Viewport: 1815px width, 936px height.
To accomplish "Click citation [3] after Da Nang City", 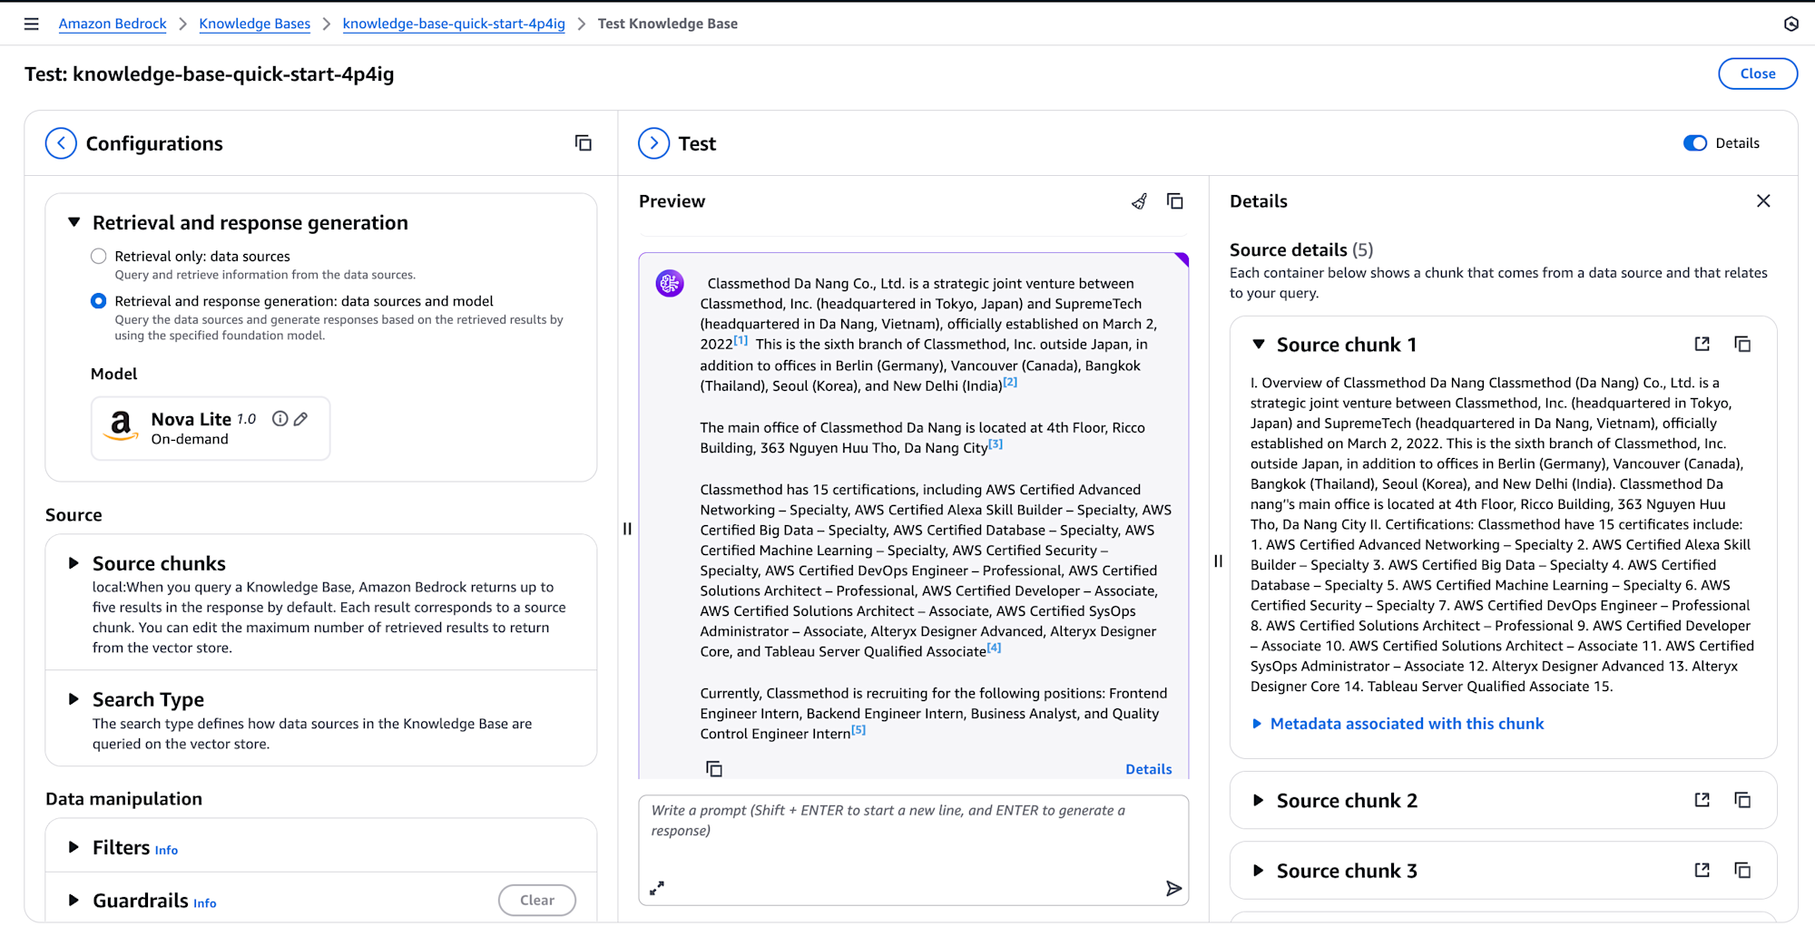I will coord(996,444).
